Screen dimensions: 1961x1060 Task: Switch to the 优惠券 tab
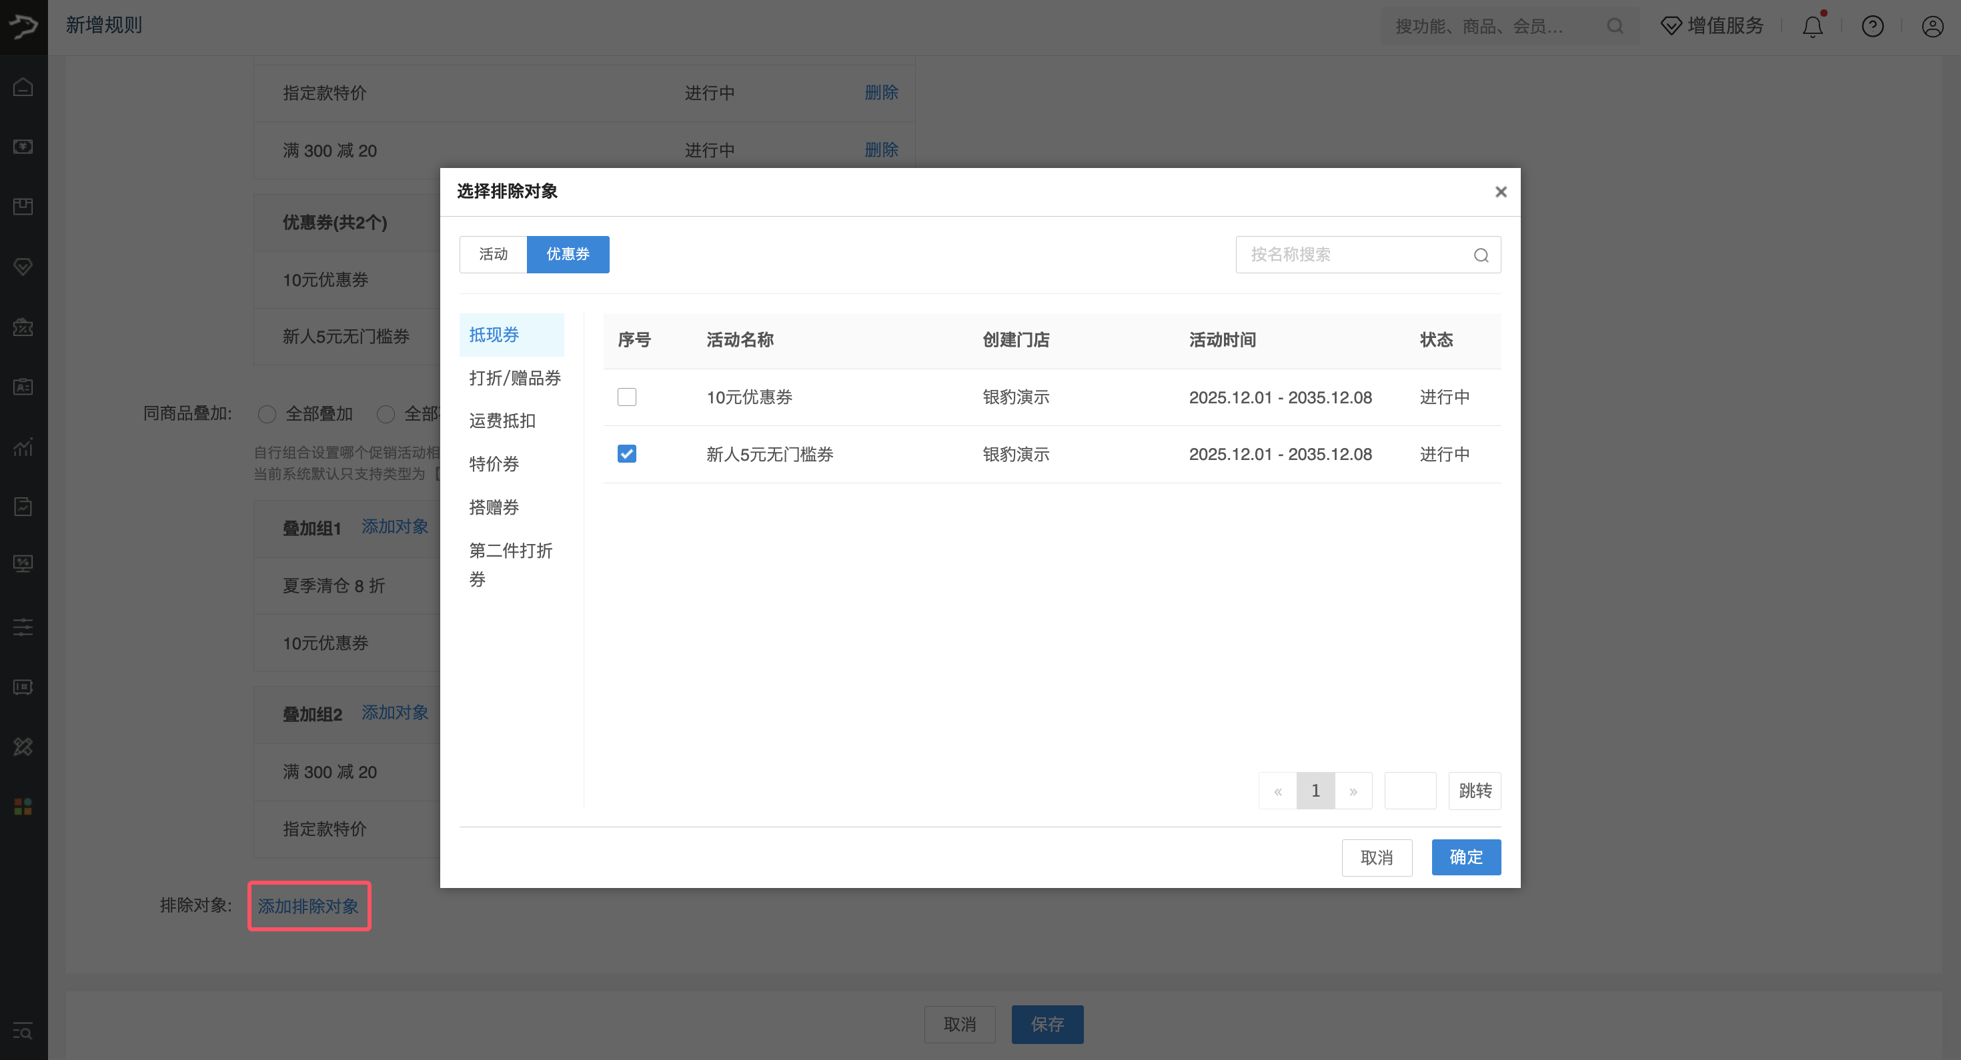click(568, 254)
